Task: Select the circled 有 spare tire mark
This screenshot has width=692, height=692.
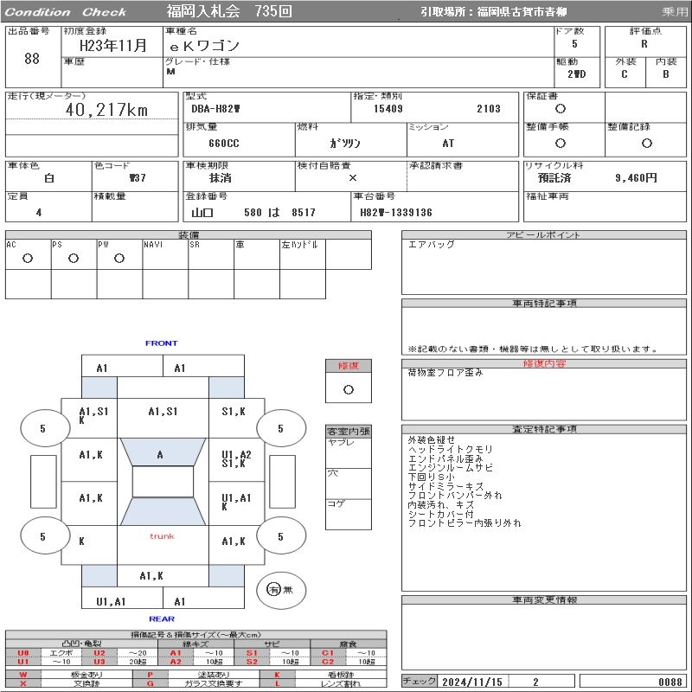Action: pos(274,589)
